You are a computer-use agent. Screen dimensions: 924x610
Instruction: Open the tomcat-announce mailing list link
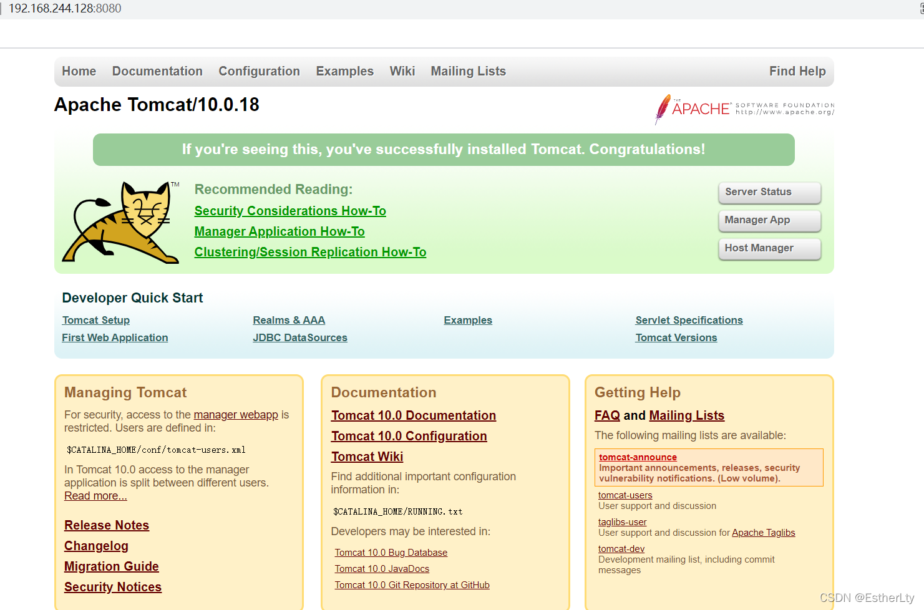click(x=638, y=457)
